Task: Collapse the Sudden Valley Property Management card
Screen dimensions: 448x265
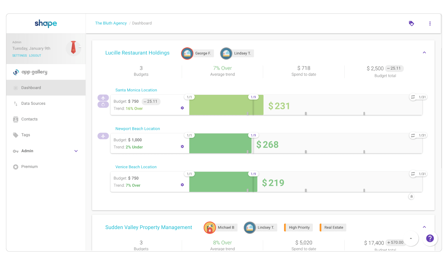Action: 424,227
